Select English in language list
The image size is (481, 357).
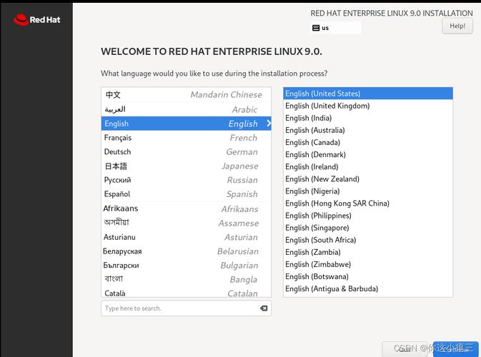(x=186, y=124)
